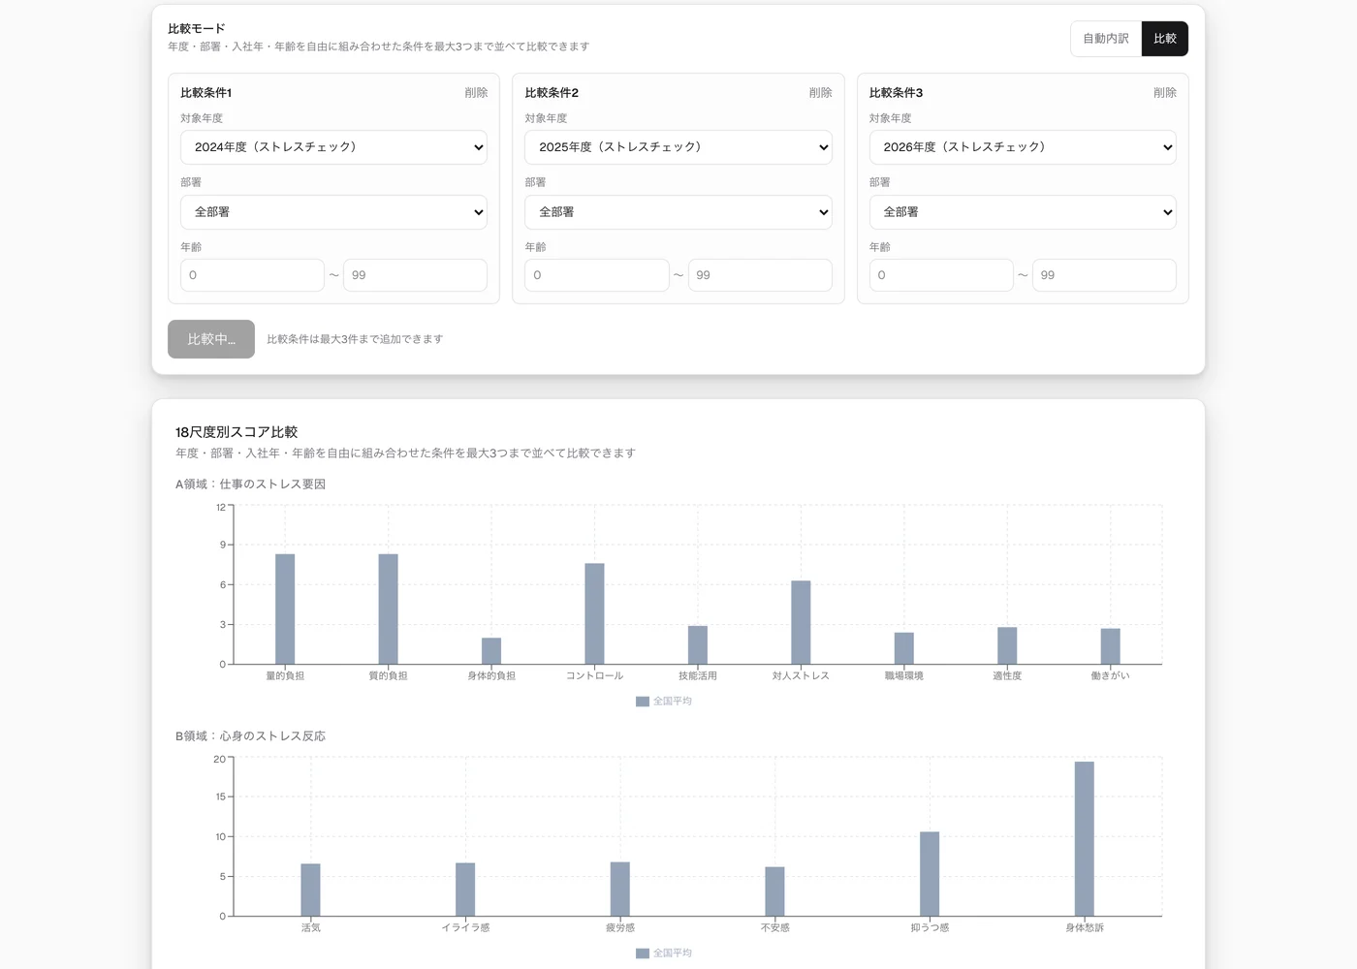Viewport: 1357px width, 969px height.
Task: Delete 比較条件2 via 削除 link
Action: [821, 93]
